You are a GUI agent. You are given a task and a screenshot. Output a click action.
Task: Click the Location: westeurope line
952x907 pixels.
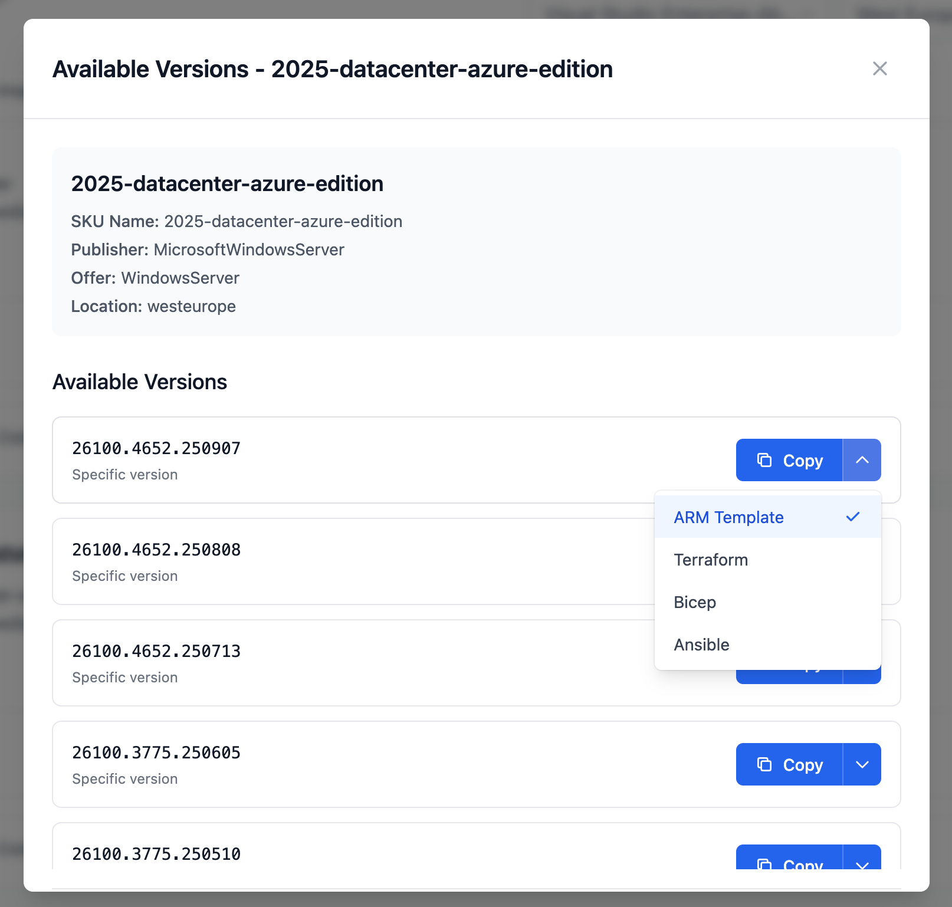pyautogui.click(x=153, y=306)
